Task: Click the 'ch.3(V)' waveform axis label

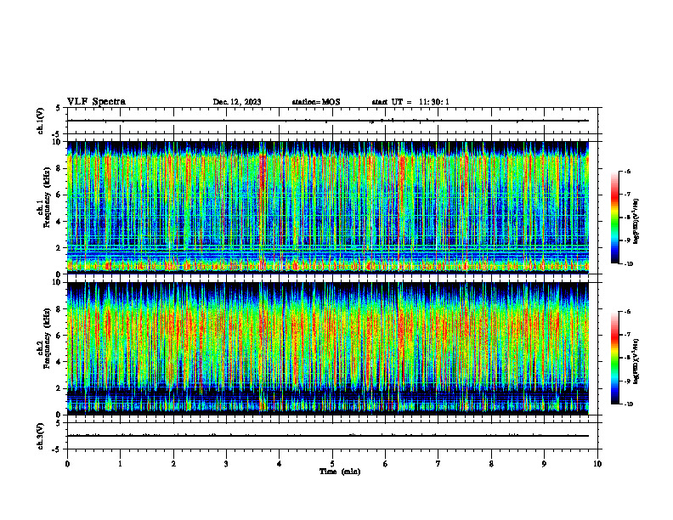Action: (40, 436)
